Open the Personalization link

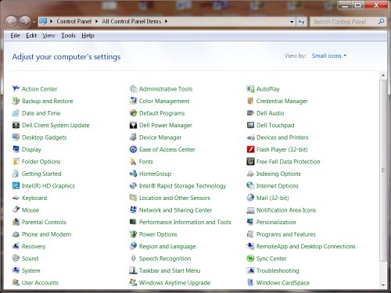point(276,222)
